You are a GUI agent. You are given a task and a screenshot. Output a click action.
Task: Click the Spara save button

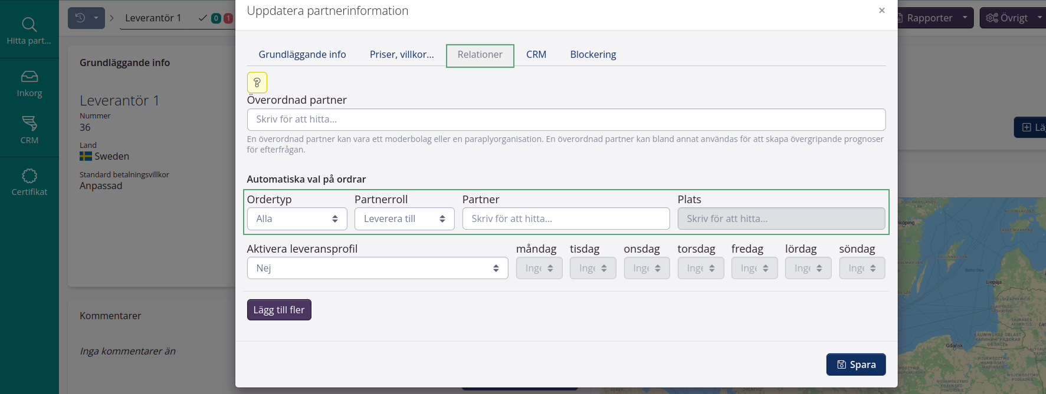pyautogui.click(x=855, y=365)
